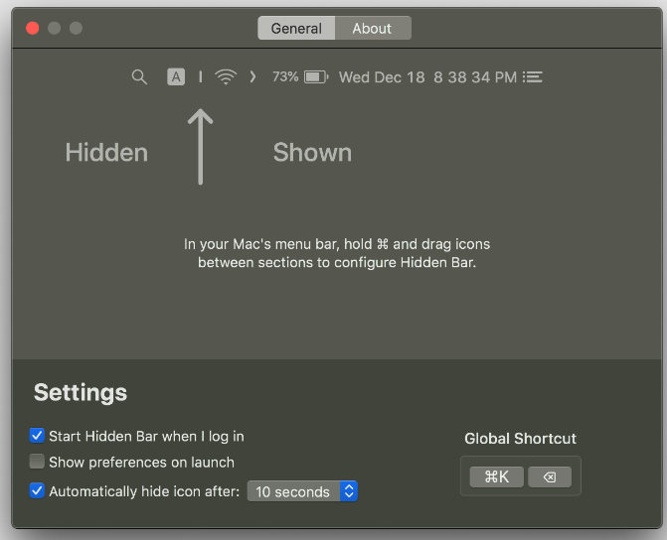Click the battery level icon
Image resolution: width=667 pixels, height=540 pixels.
pyautogui.click(x=316, y=76)
